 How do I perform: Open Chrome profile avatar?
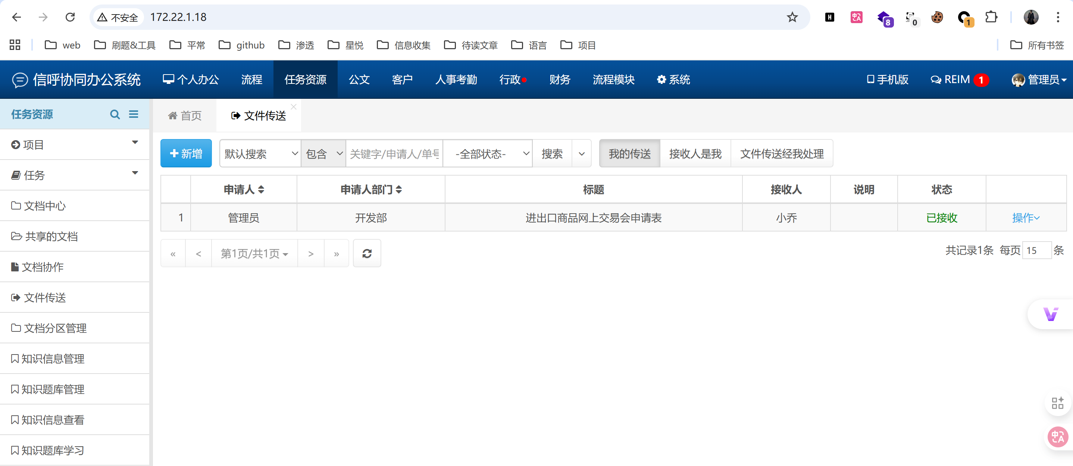coord(1031,17)
